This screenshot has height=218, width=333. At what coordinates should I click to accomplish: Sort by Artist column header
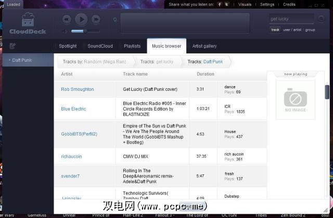[67, 74]
